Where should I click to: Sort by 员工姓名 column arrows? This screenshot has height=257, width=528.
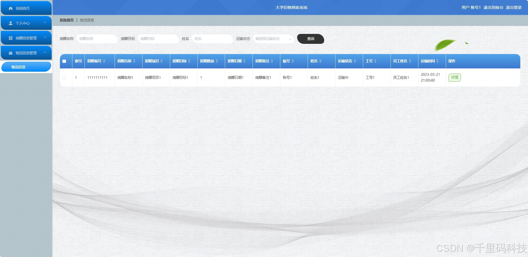[x=410, y=61]
